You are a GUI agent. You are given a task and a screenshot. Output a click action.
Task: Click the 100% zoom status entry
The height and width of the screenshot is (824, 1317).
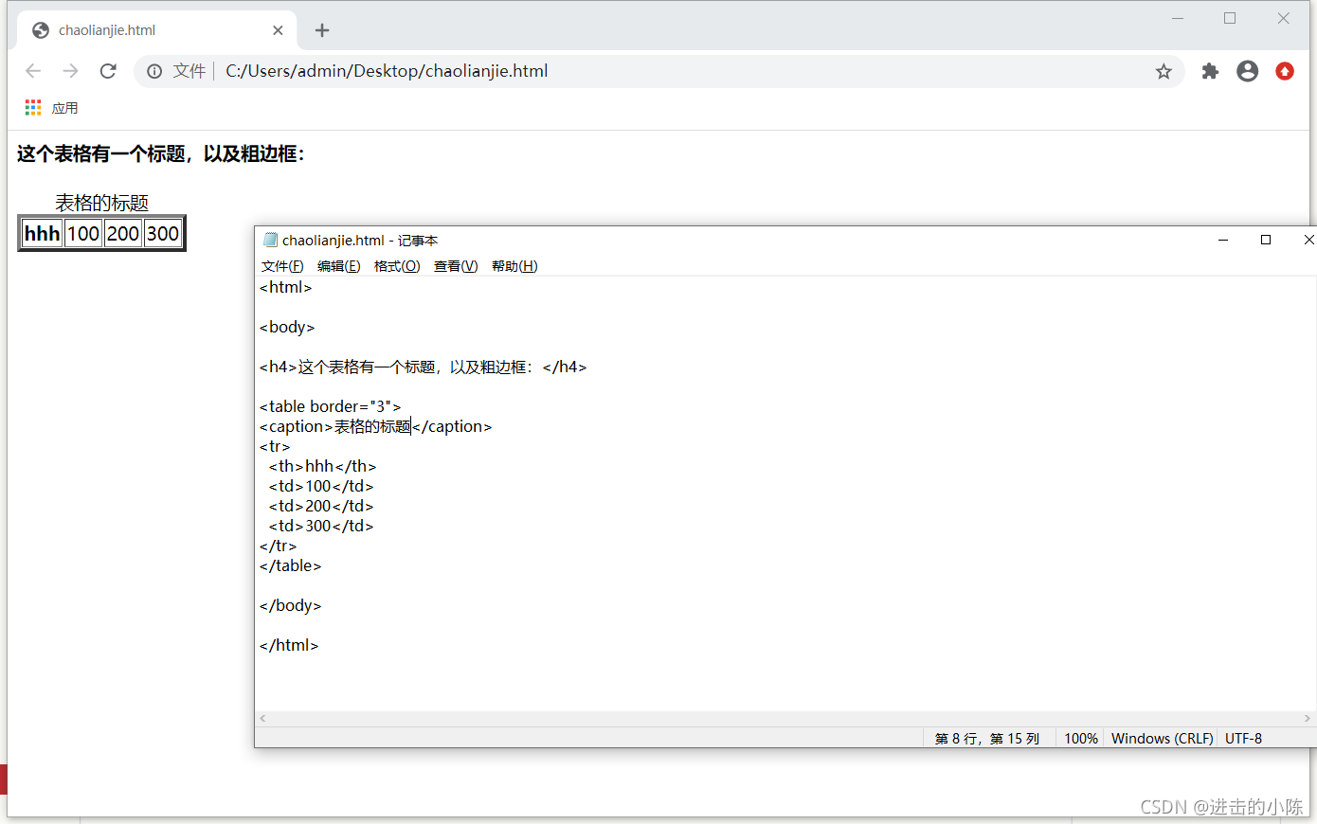click(x=1081, y=739)
